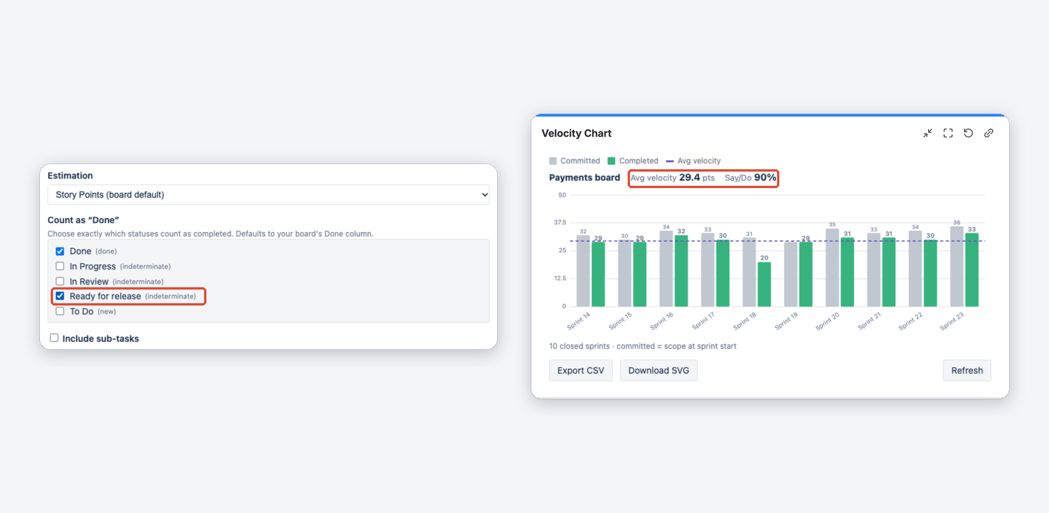
Task: Click the Estimation label
Action: tap(70, 176)
